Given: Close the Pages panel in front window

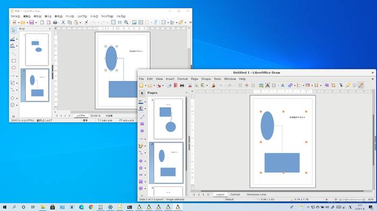Looking at the screenshot, I should pos(186,93).
